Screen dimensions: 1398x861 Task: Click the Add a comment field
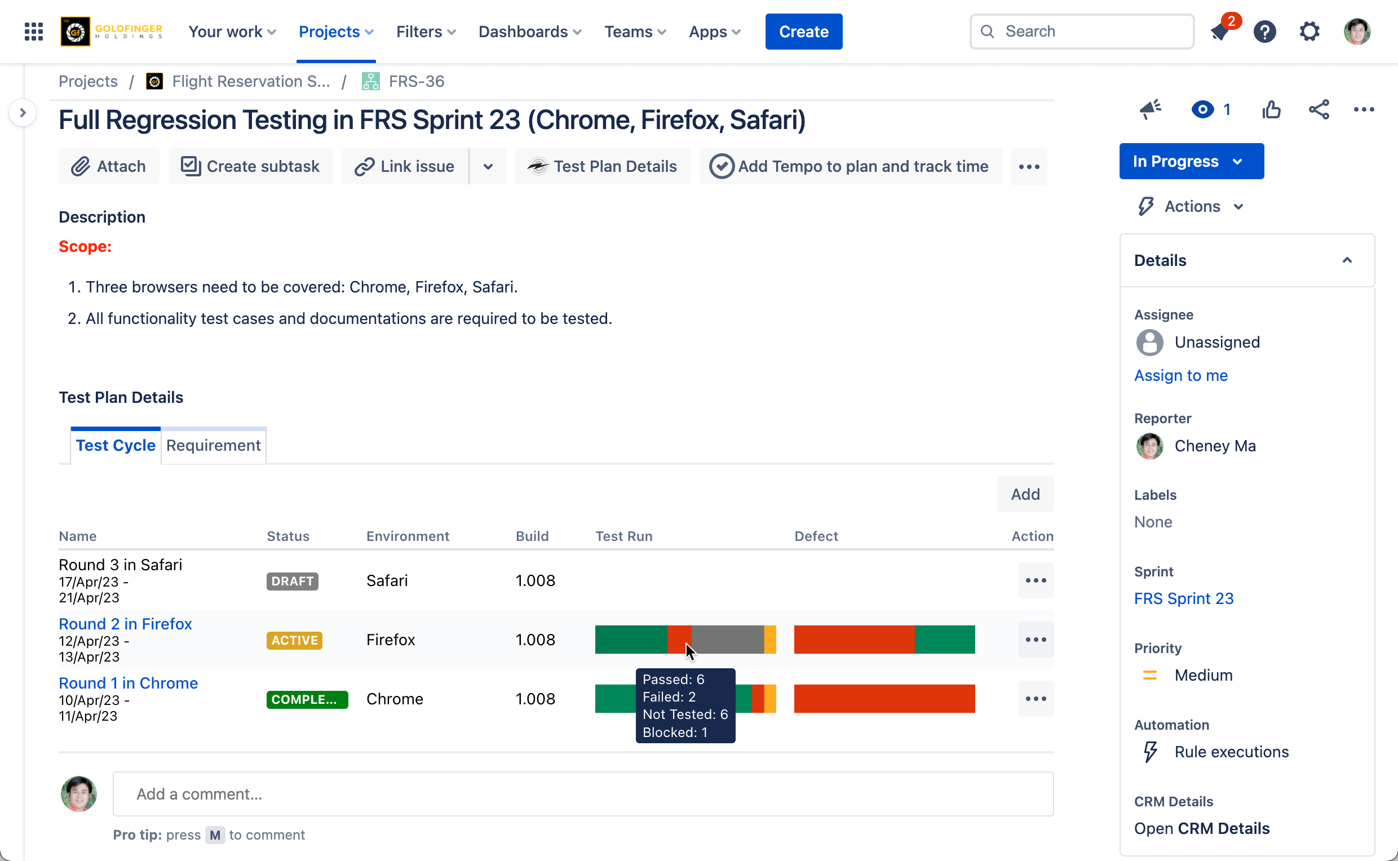[582, 794]
